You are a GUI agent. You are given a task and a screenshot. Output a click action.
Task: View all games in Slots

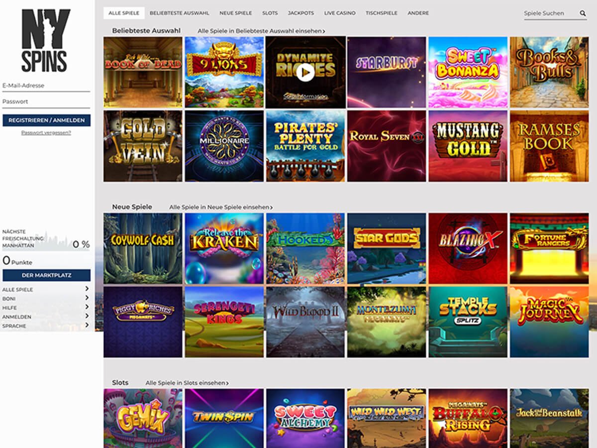[x=187, y=383]
